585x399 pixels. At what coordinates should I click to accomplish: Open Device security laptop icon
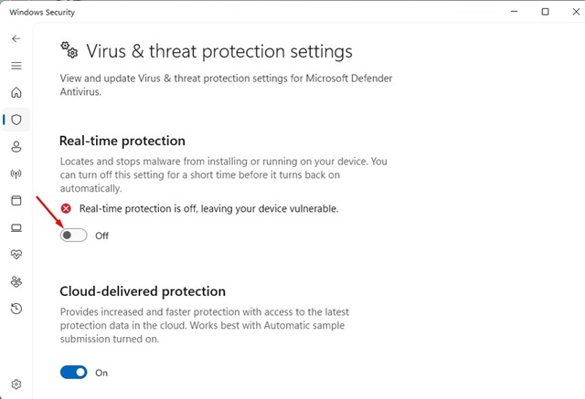point(16,227)
